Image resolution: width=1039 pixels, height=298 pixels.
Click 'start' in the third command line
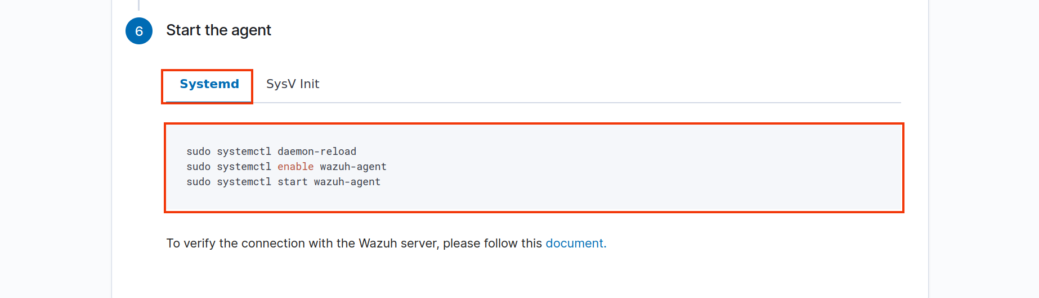point(293,182)
